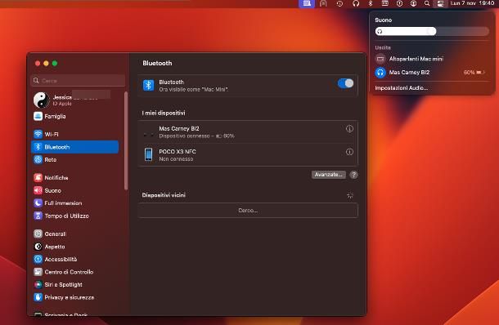Viewport: 499px width, 325px height.
Task: Open info for POCO X3 NFC device
Action: (x=349, y=152)
